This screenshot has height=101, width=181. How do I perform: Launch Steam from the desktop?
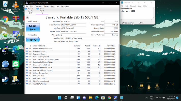[5, 80]
